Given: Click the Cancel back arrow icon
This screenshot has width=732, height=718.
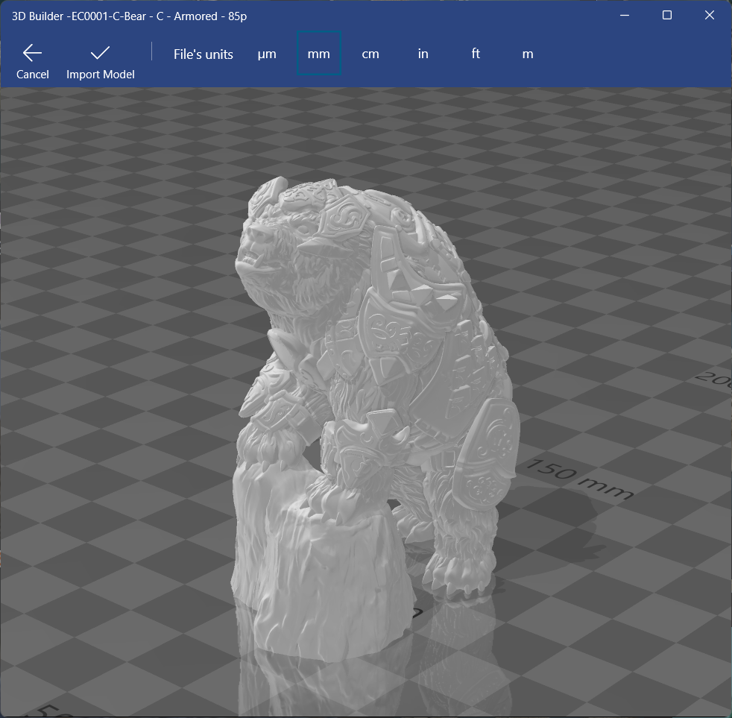Looking at the screenshot, I should tap(32, 53).
